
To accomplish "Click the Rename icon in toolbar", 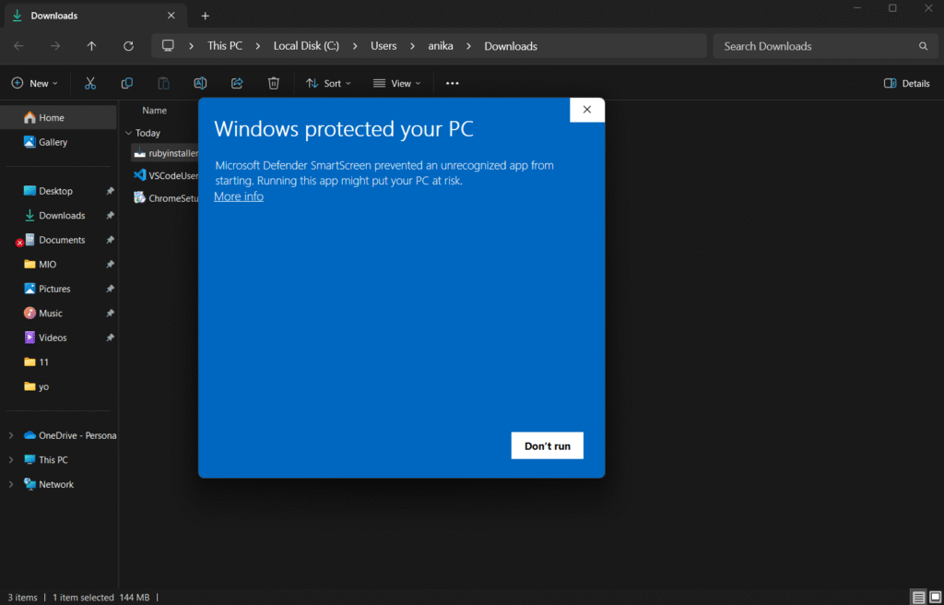I will tap(200, 83).
